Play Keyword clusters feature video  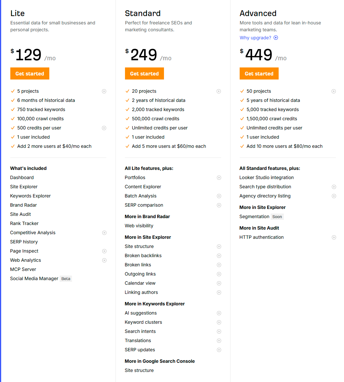(x=219, y=322)
